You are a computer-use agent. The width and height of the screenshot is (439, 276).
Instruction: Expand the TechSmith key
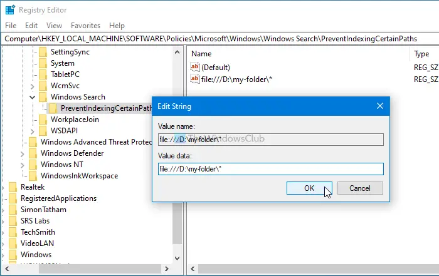point(3,233)
